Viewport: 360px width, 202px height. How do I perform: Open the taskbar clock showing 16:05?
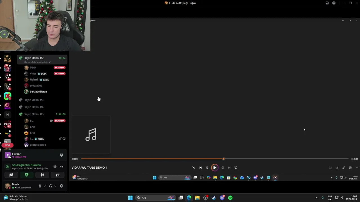[x=352, y=198]
